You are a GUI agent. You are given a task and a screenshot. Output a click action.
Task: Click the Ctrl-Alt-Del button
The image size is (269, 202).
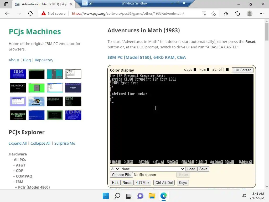tap(164, 183)
